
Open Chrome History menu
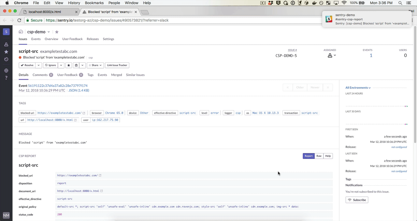(x=74, y=3)
